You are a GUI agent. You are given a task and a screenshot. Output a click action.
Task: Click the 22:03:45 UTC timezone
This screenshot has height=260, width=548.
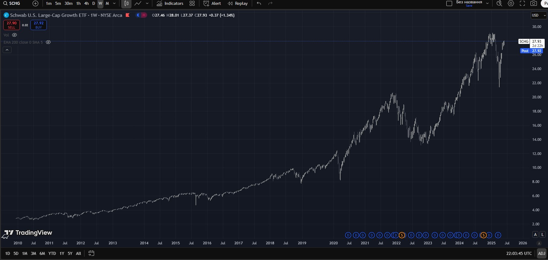coord(519,253)
